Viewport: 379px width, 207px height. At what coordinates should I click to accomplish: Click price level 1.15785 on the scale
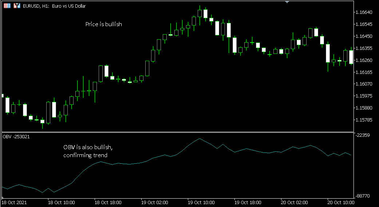[x=364, y=120]
